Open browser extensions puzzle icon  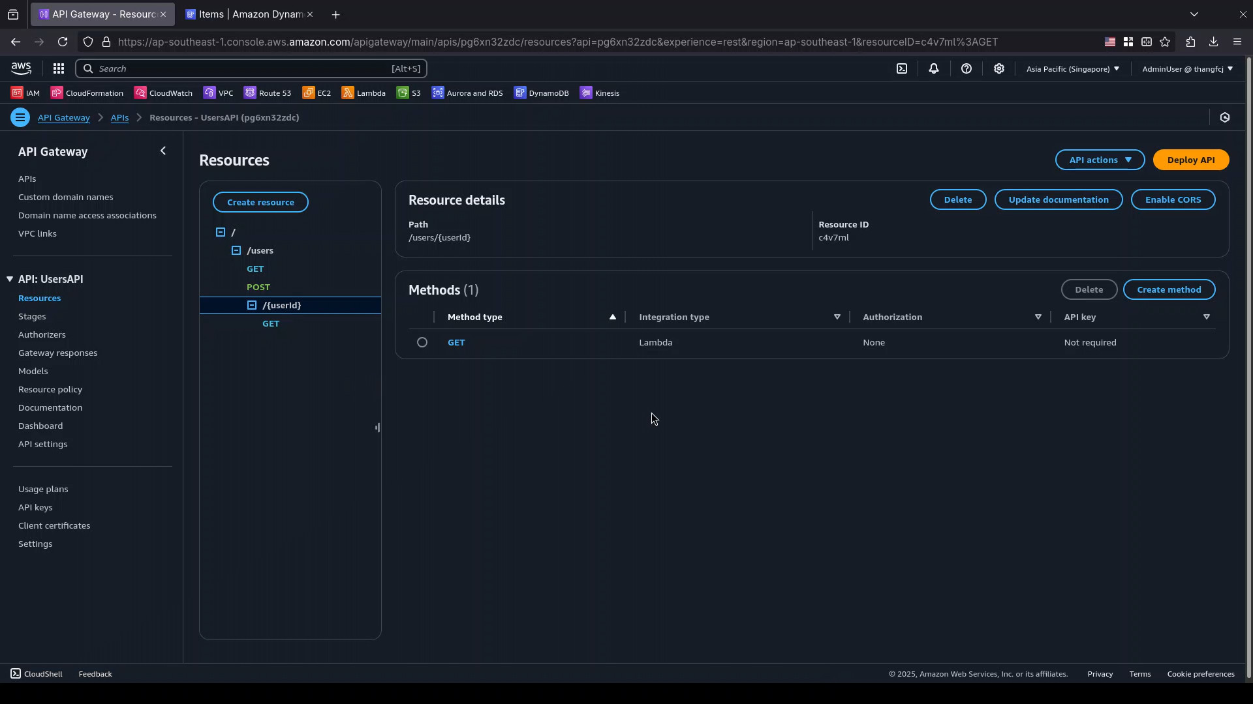pyautogui.click(x=1191, y=42)
